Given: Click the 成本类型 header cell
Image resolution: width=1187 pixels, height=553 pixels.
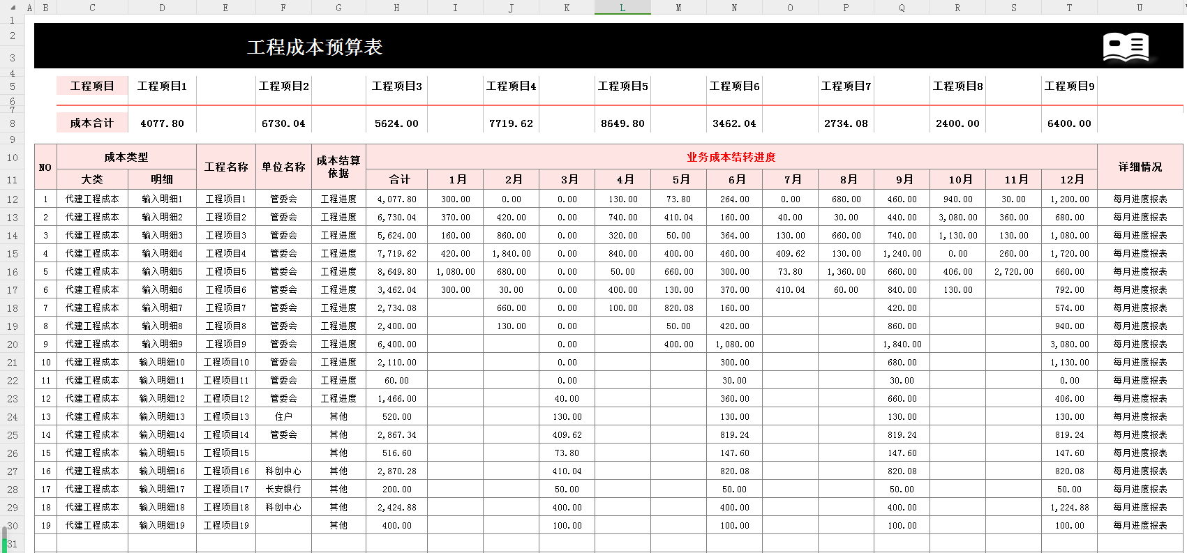Looking at the screenshot, I should (x=126, y=157).
